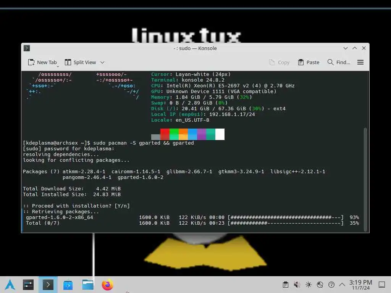The height and width of the screenshot is (293, 391).
Task: Minimize the Konsole window
Action: [345, 48]
